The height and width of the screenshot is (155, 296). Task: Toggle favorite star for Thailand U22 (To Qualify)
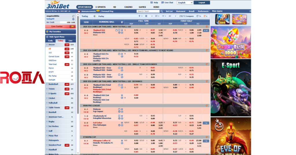point(122,54)
